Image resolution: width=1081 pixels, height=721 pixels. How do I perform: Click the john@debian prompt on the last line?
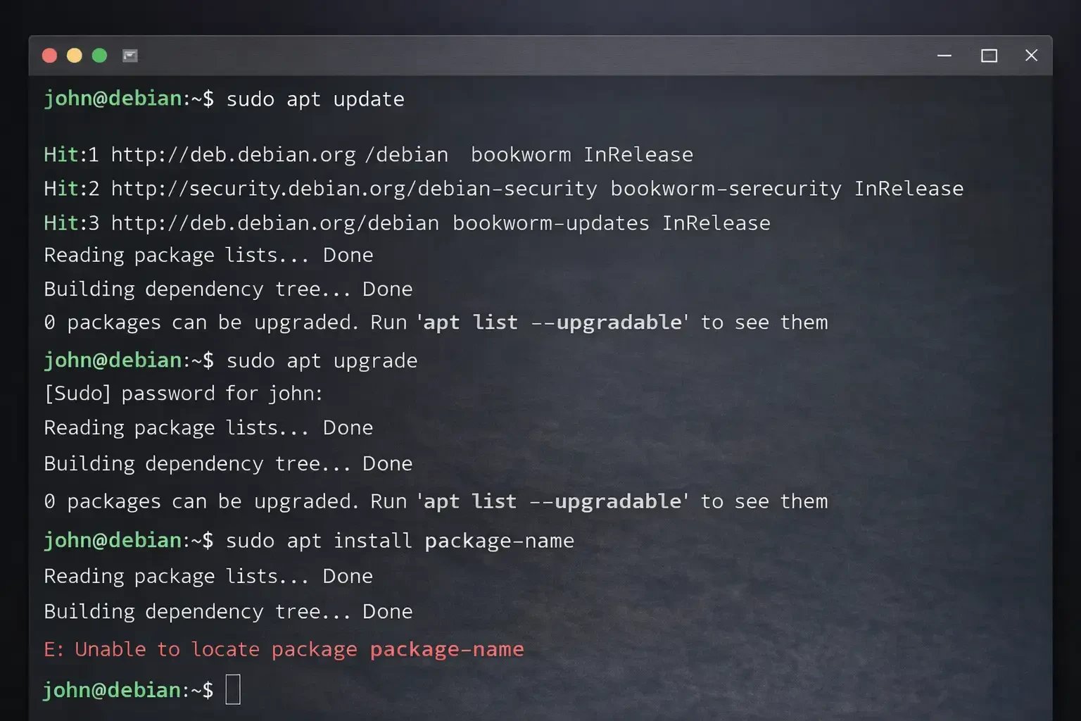pos(111,689)
